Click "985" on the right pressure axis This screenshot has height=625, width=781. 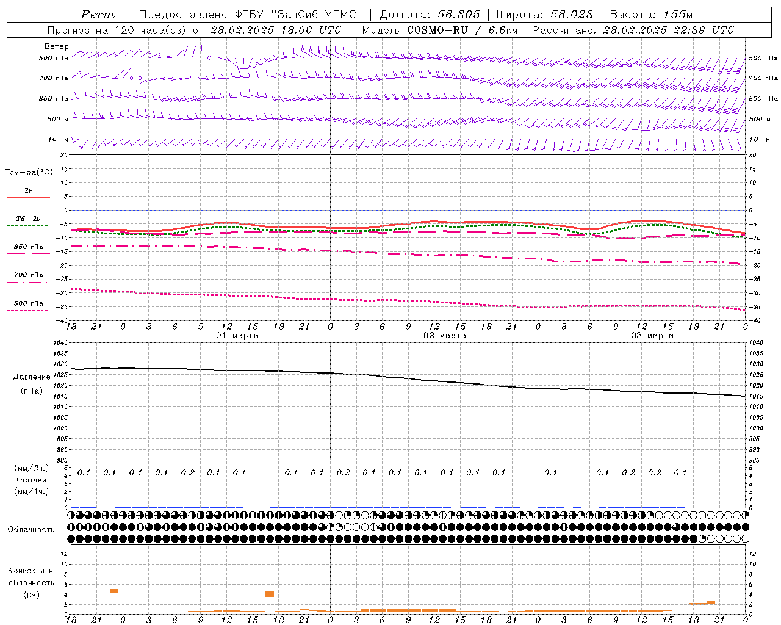tap(755, 460)
